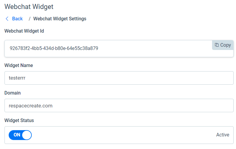The image size is (236, 149).
Task: Place cursor on the testerrr text
Action: coord(17,78)
